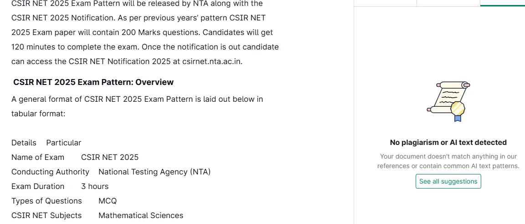This screenshot has height=224, width=525.
Task: Place cursor in 'National Testing Agency (NTA)' text
Action: point(154,172)
